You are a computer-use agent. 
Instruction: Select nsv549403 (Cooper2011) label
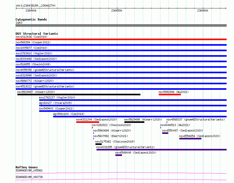pyautogui.click(x=56, y=108)
